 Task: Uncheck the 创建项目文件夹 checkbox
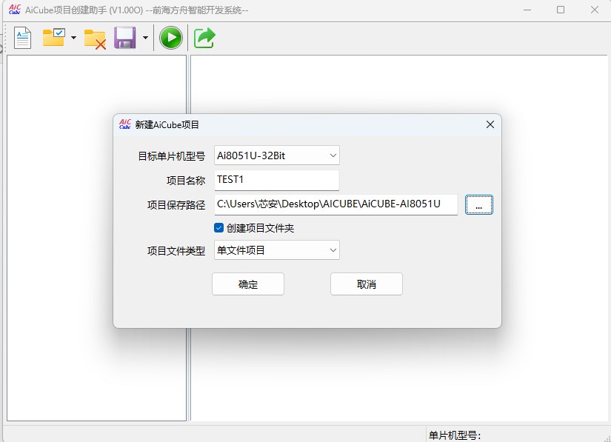click(218, 228)
